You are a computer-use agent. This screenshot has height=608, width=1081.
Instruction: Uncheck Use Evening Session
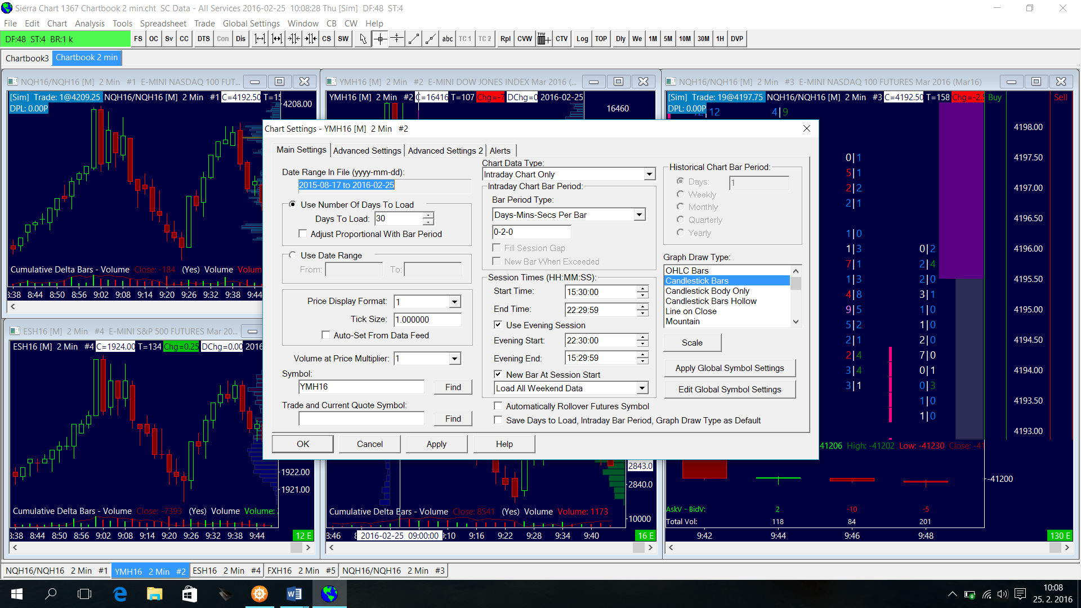coord(498,325)
